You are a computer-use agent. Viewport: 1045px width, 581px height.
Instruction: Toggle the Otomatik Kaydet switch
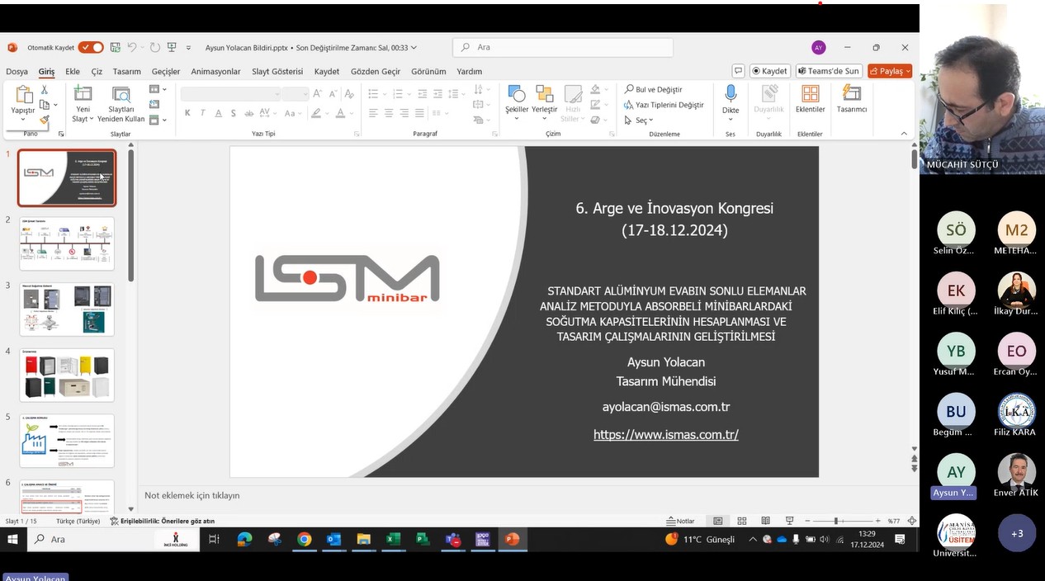[x=91, y=48]
